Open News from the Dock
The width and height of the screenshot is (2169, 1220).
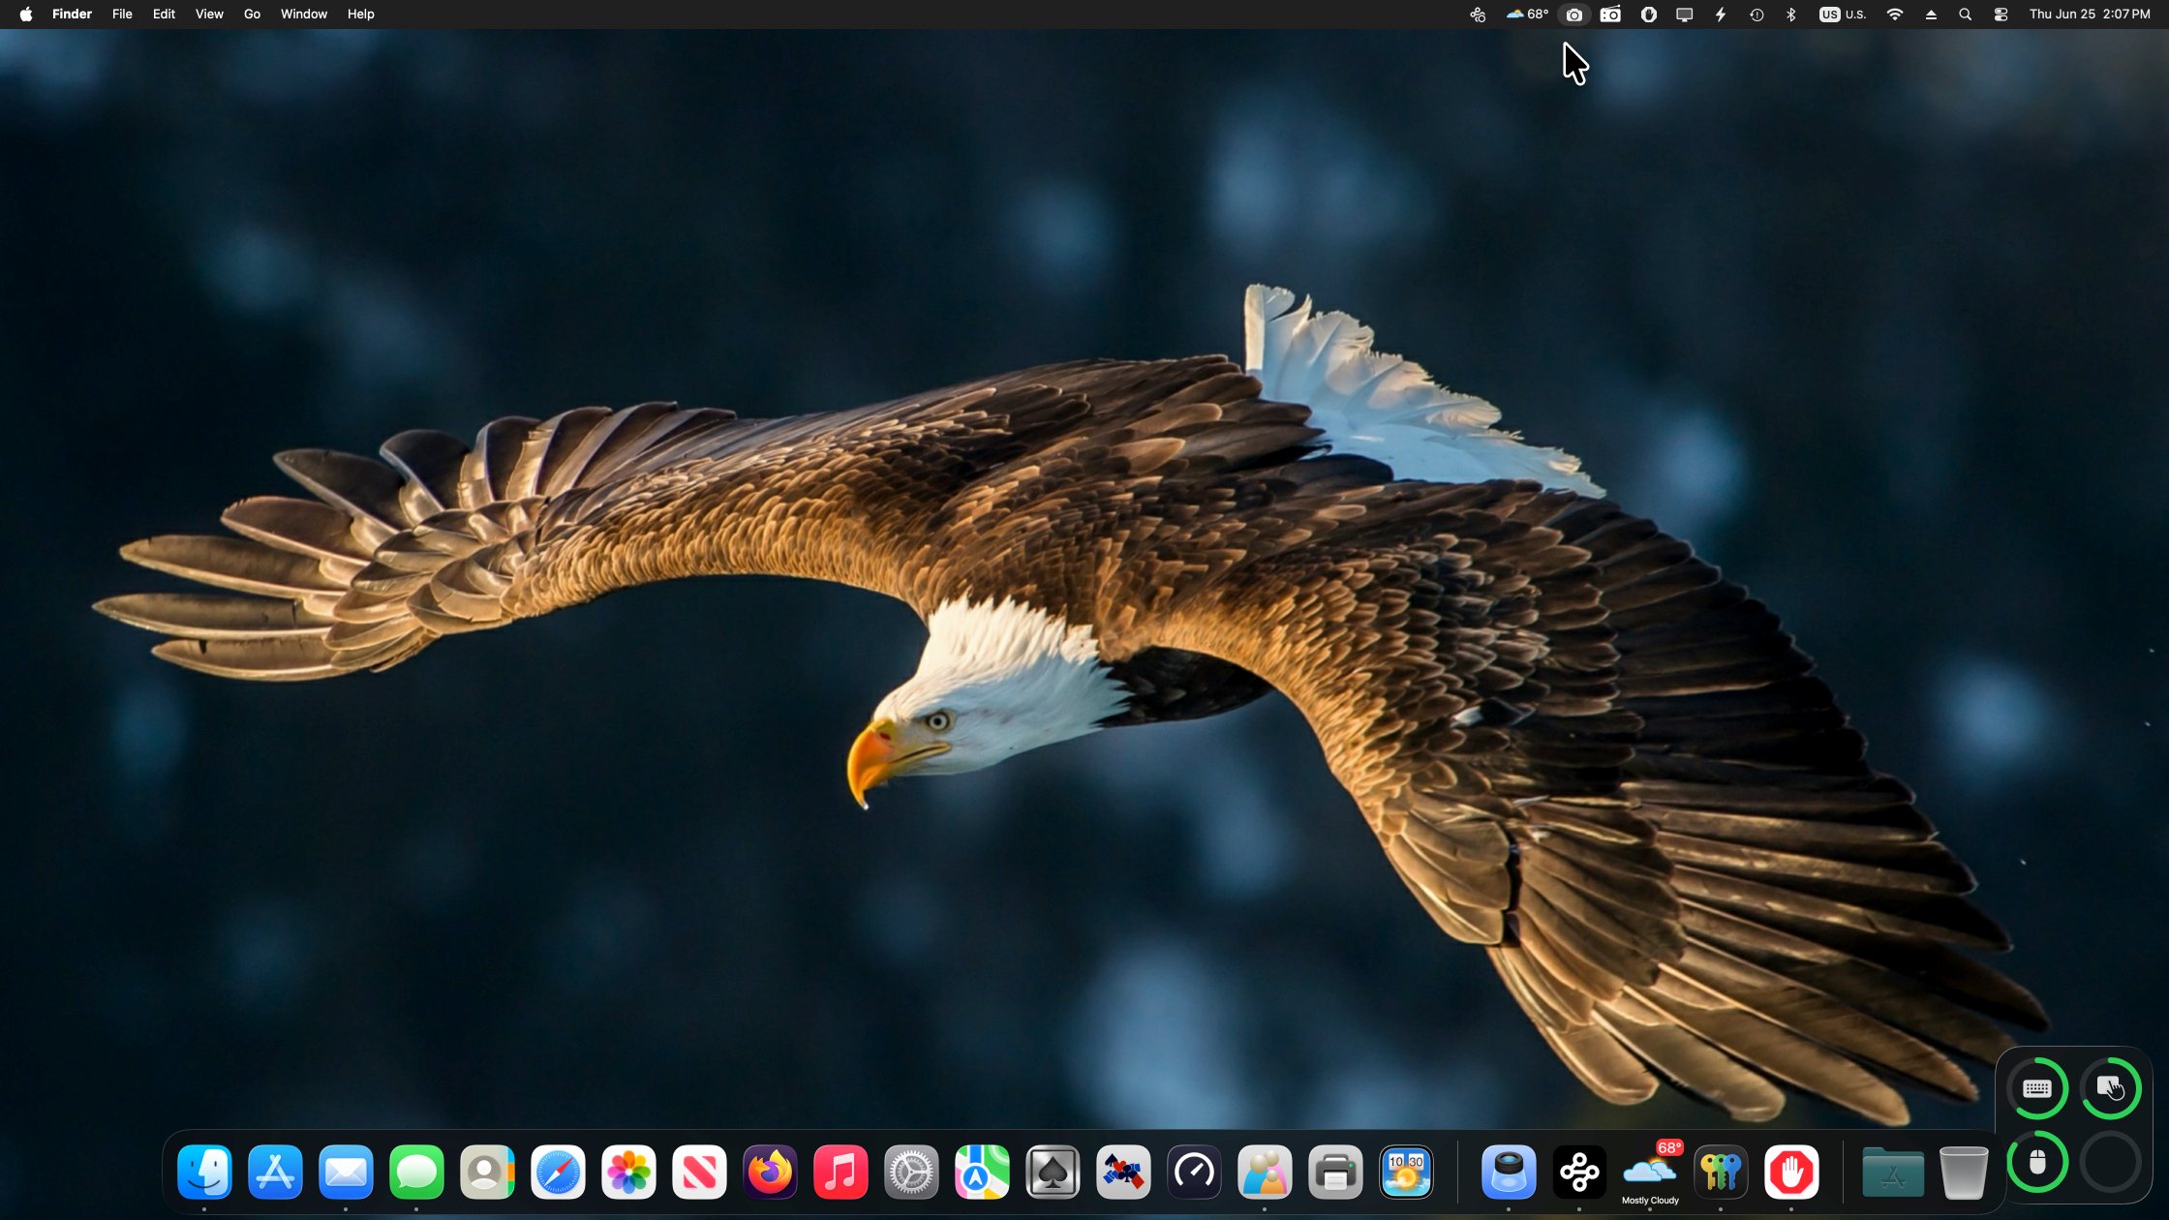[x=699, y=1172]
